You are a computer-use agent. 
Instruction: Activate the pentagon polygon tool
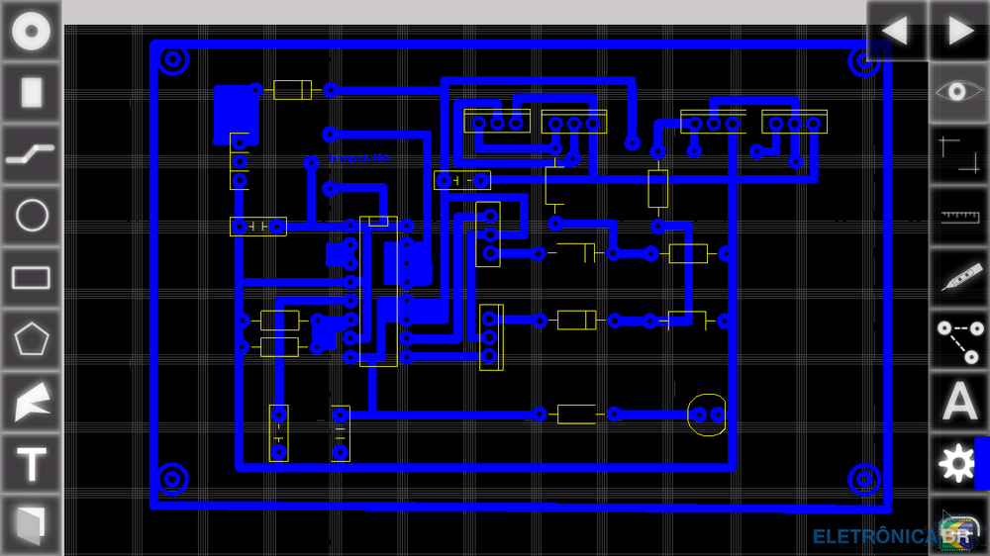point(31,339)
